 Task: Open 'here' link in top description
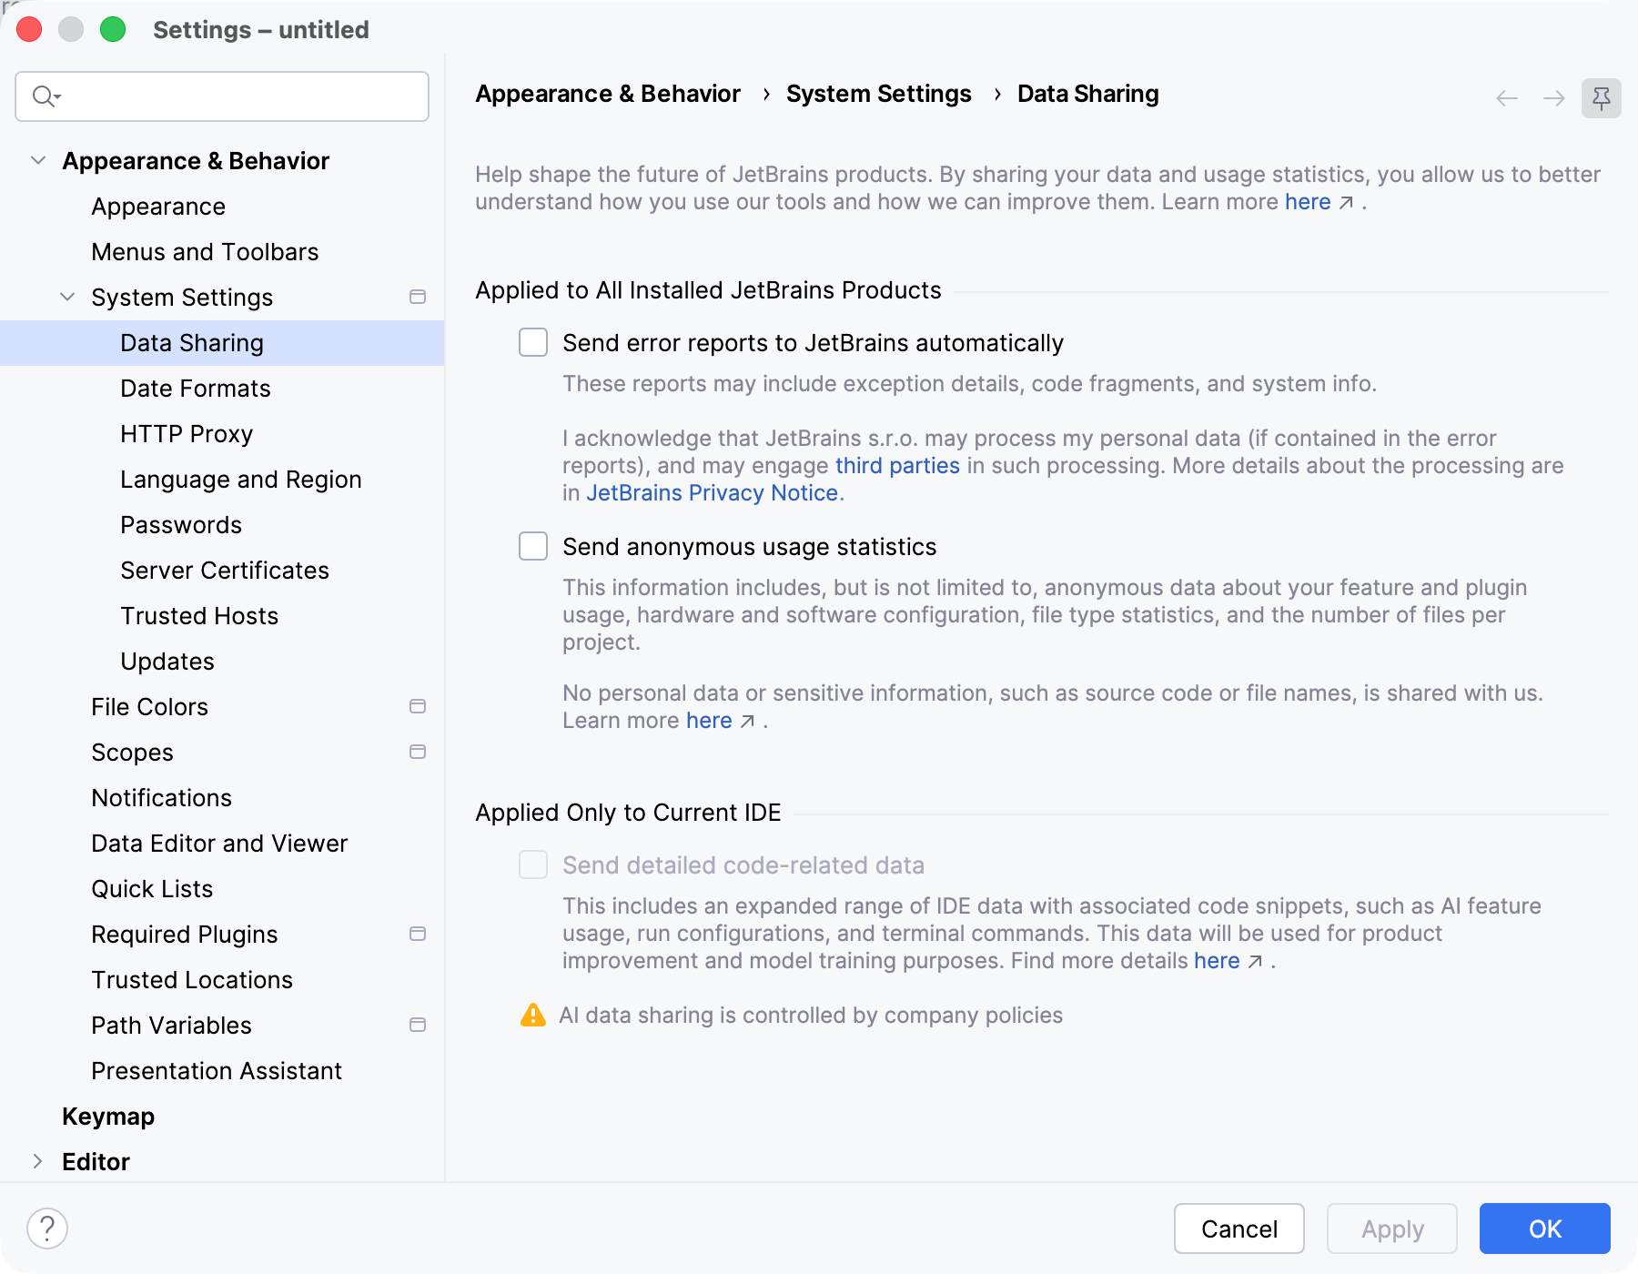click(x=1308, y=202)
